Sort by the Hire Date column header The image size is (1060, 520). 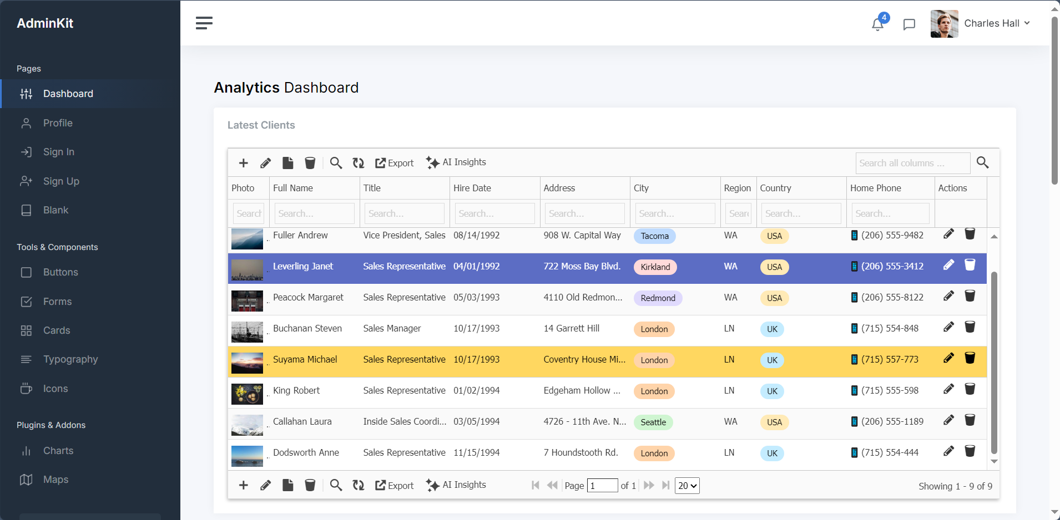point(472,188)
